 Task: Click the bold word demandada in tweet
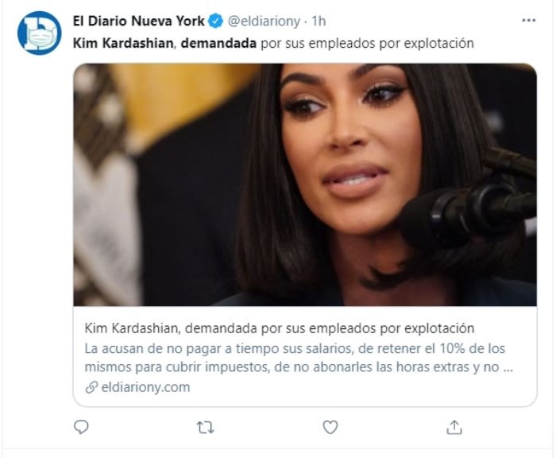pyautogui.click(x=218, y=43)
